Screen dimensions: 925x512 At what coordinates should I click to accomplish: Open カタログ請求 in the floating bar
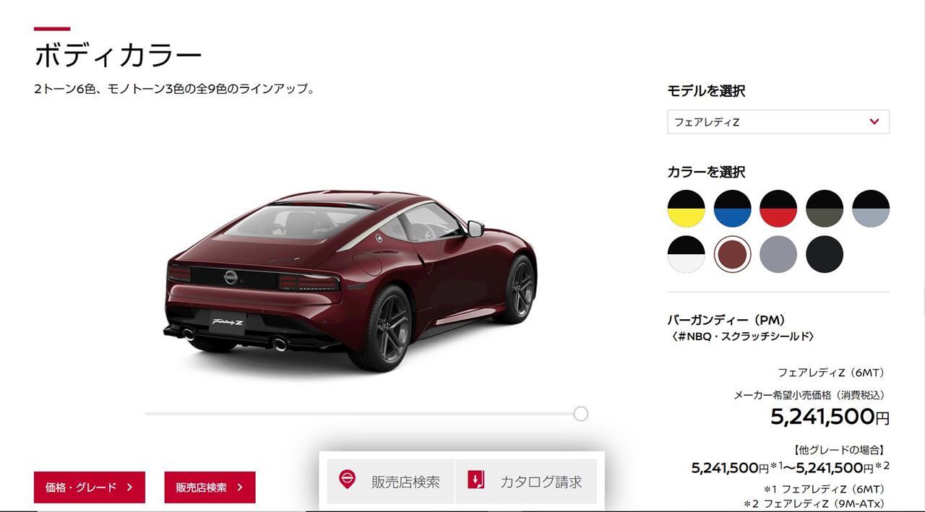527,482
